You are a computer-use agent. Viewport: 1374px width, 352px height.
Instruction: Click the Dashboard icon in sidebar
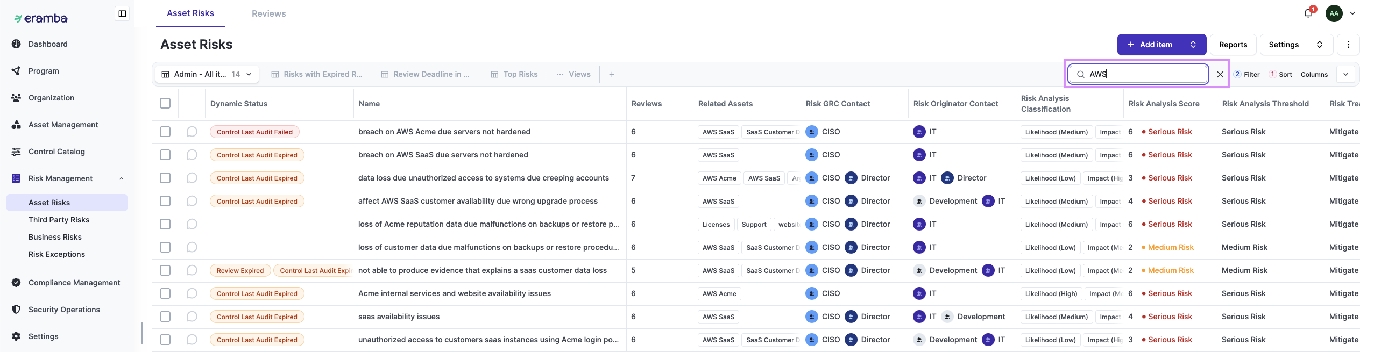[16, 44]
